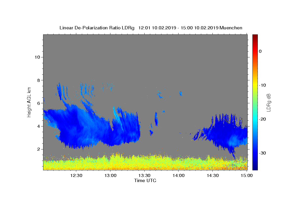Click the '14:00' time tick label

pos(178,175)
